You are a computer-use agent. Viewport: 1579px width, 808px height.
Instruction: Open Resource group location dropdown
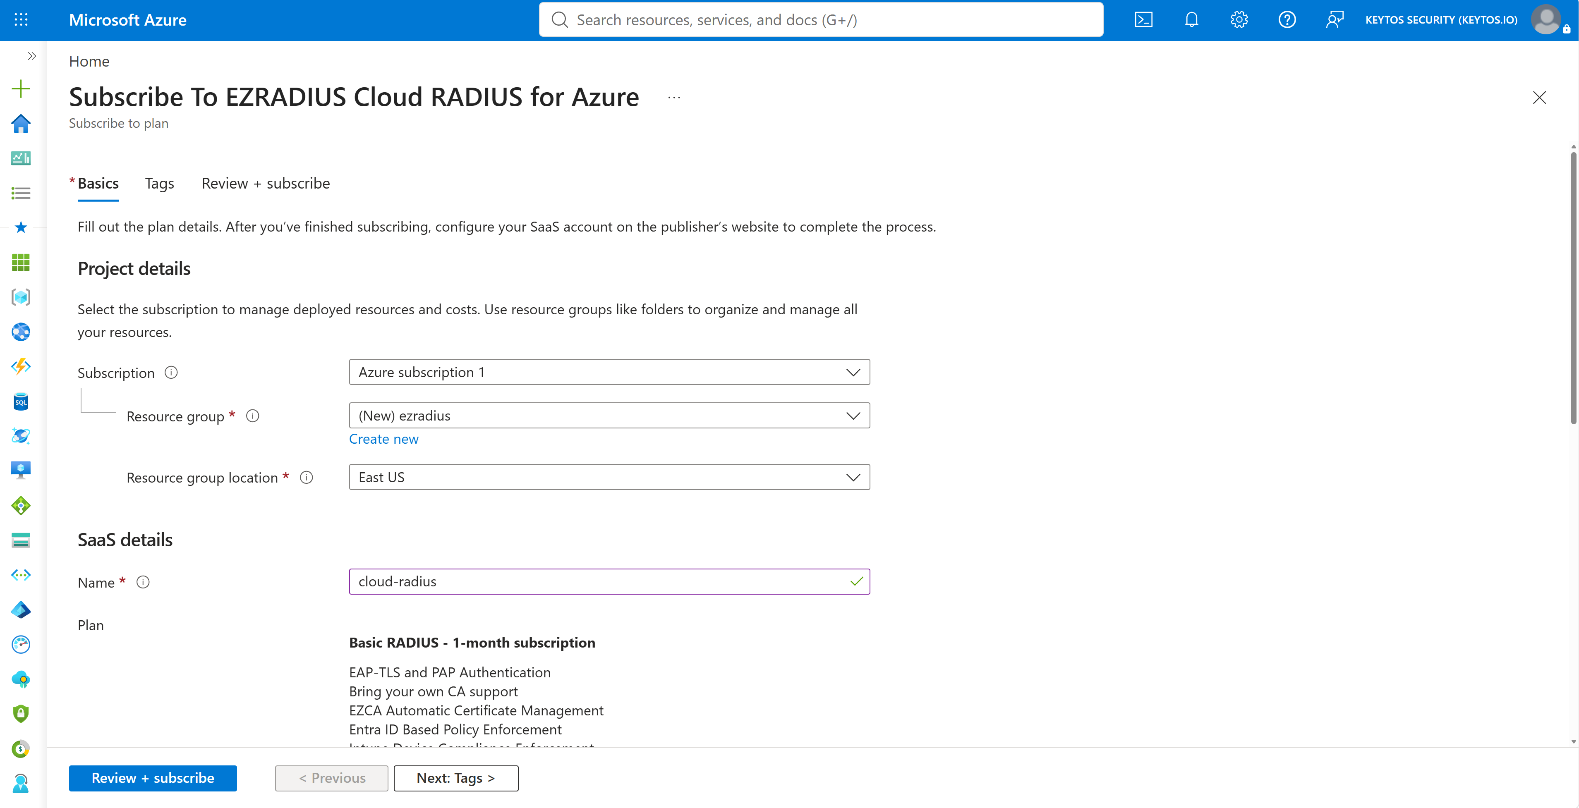pos(609,477)
